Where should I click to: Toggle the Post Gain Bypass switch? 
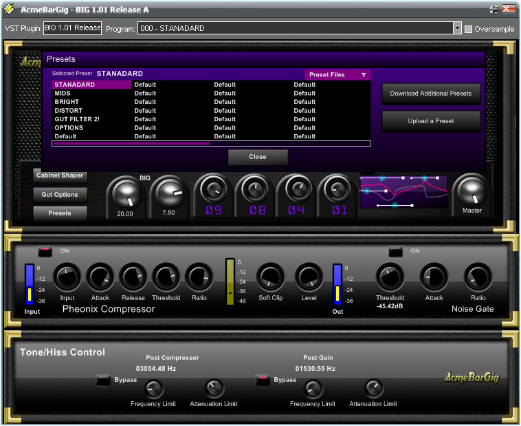click(x=263, y=380)
